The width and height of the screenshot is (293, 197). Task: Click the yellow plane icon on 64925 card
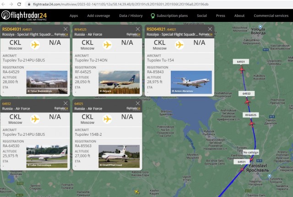(x=107, y=119)
